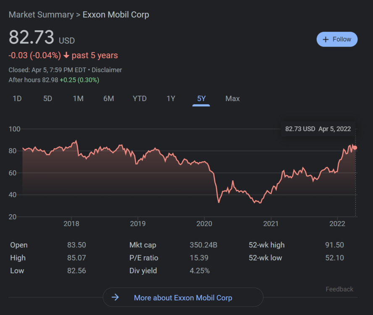373x315 pixels.
Task: Click the chart's 2020 price dip
Action: [219, 202]
